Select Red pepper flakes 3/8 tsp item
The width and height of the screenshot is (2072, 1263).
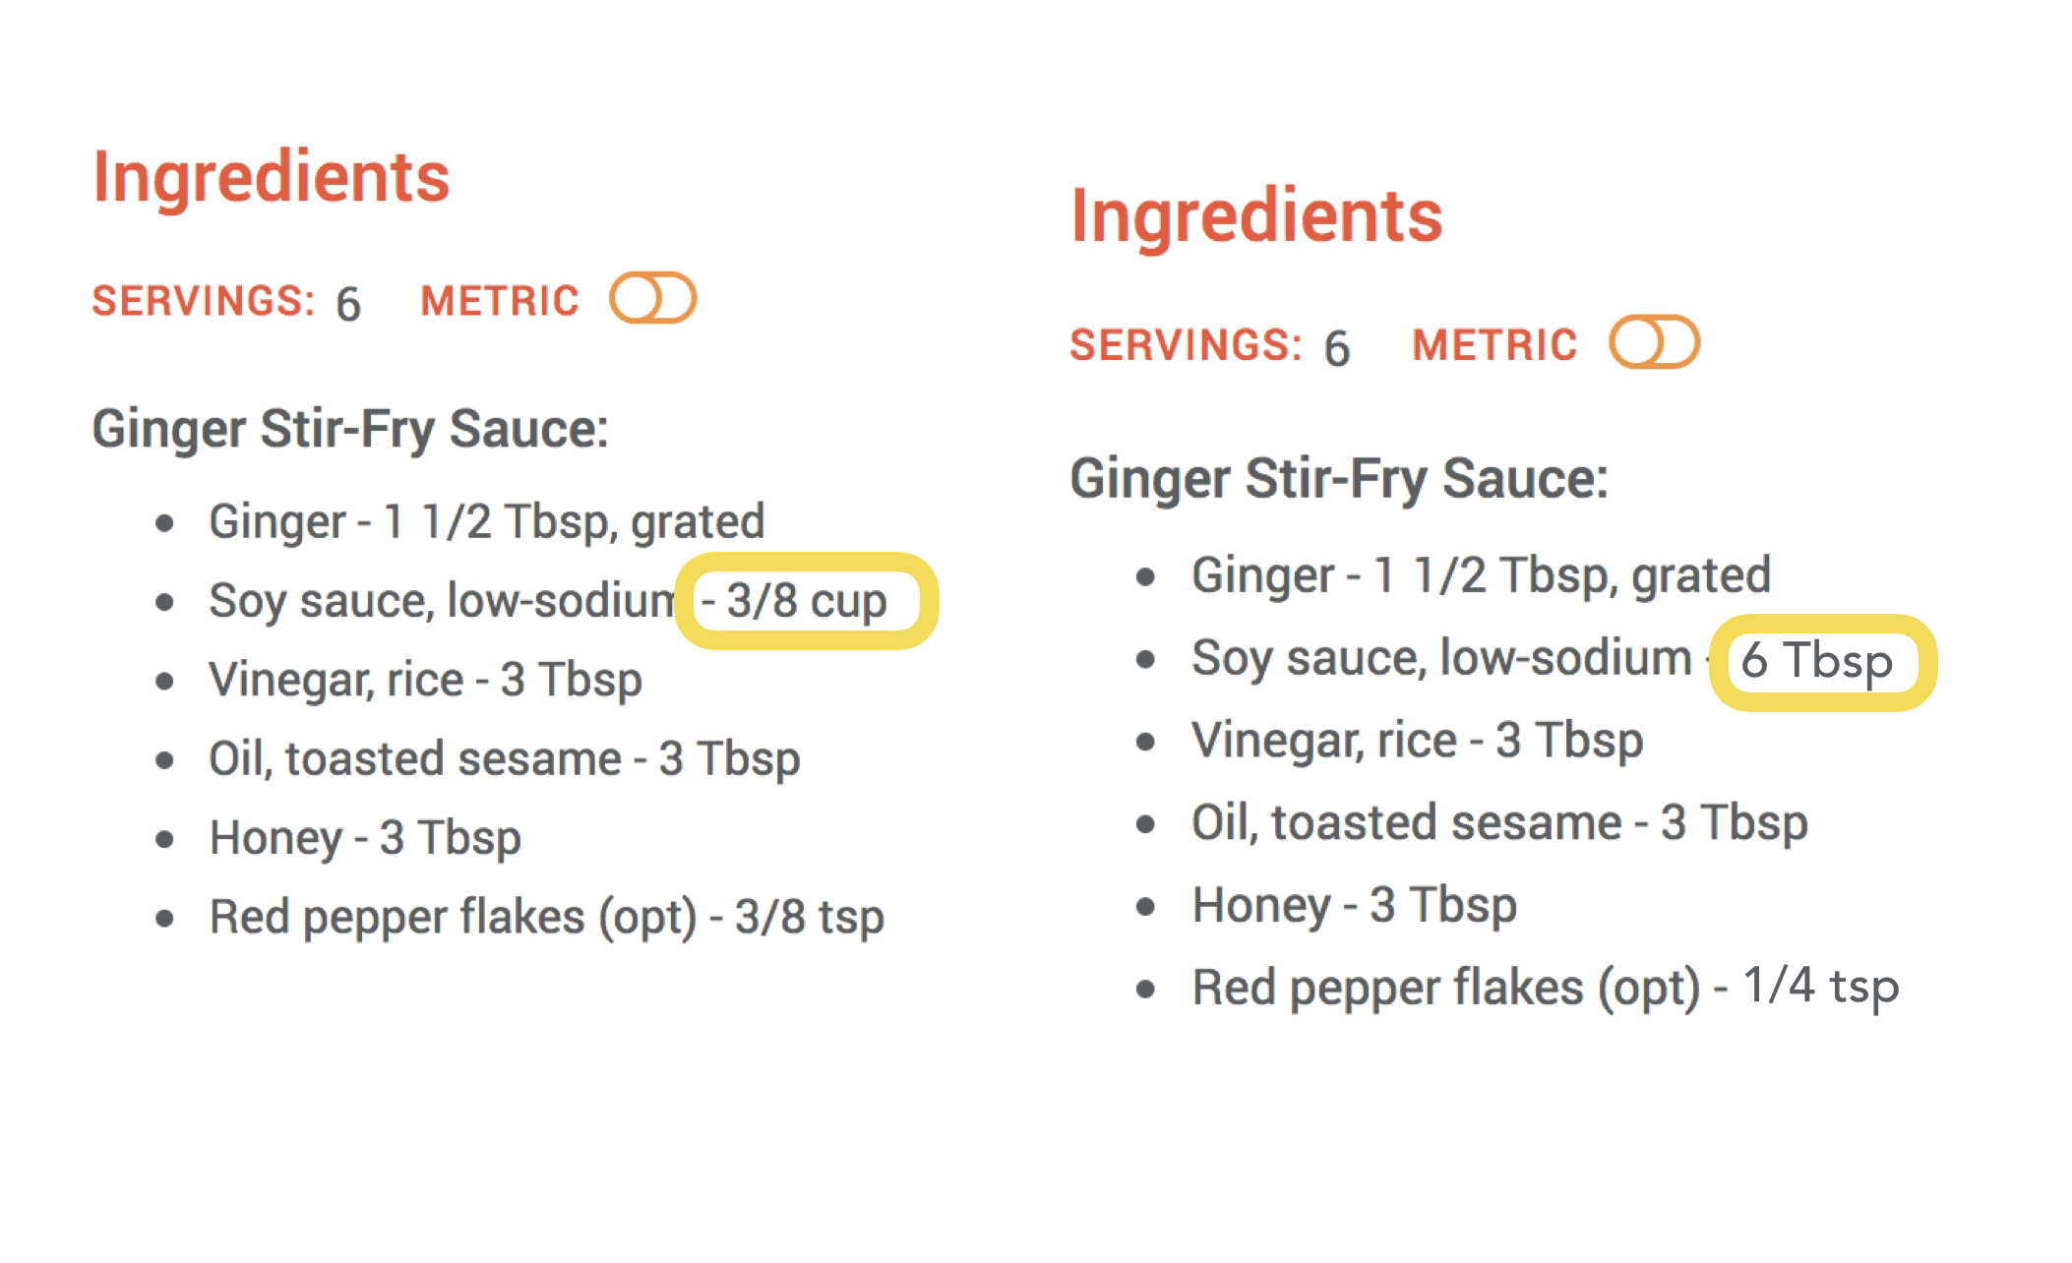click(547, 918)
